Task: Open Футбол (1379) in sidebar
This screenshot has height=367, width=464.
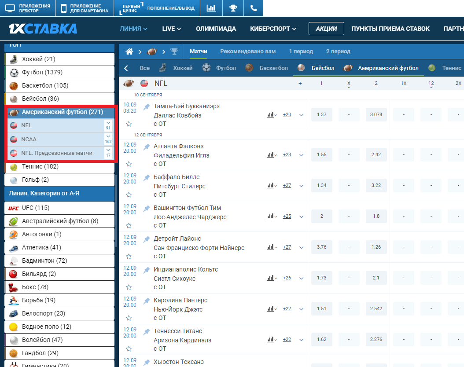Action: point(59,73)
